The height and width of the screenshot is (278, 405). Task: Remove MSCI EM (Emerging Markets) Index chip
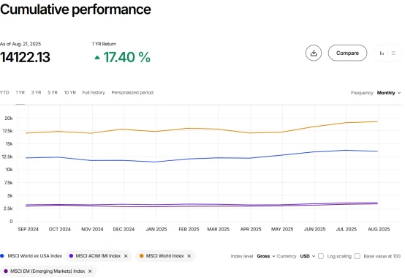(90, 271)
